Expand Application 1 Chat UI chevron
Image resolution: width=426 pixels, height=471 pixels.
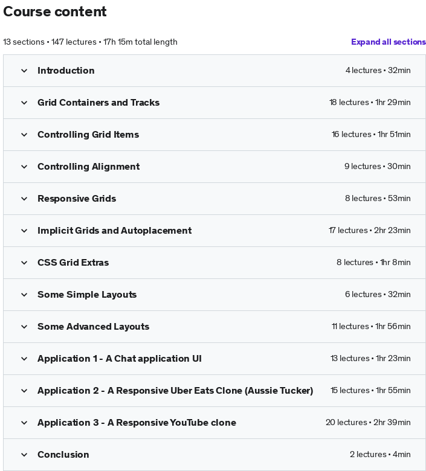point(24,359)
